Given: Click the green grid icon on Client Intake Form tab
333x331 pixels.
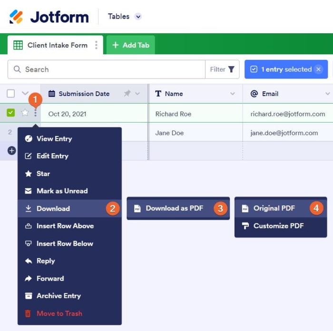Looking at the screenshot, I should coord(18,45).
